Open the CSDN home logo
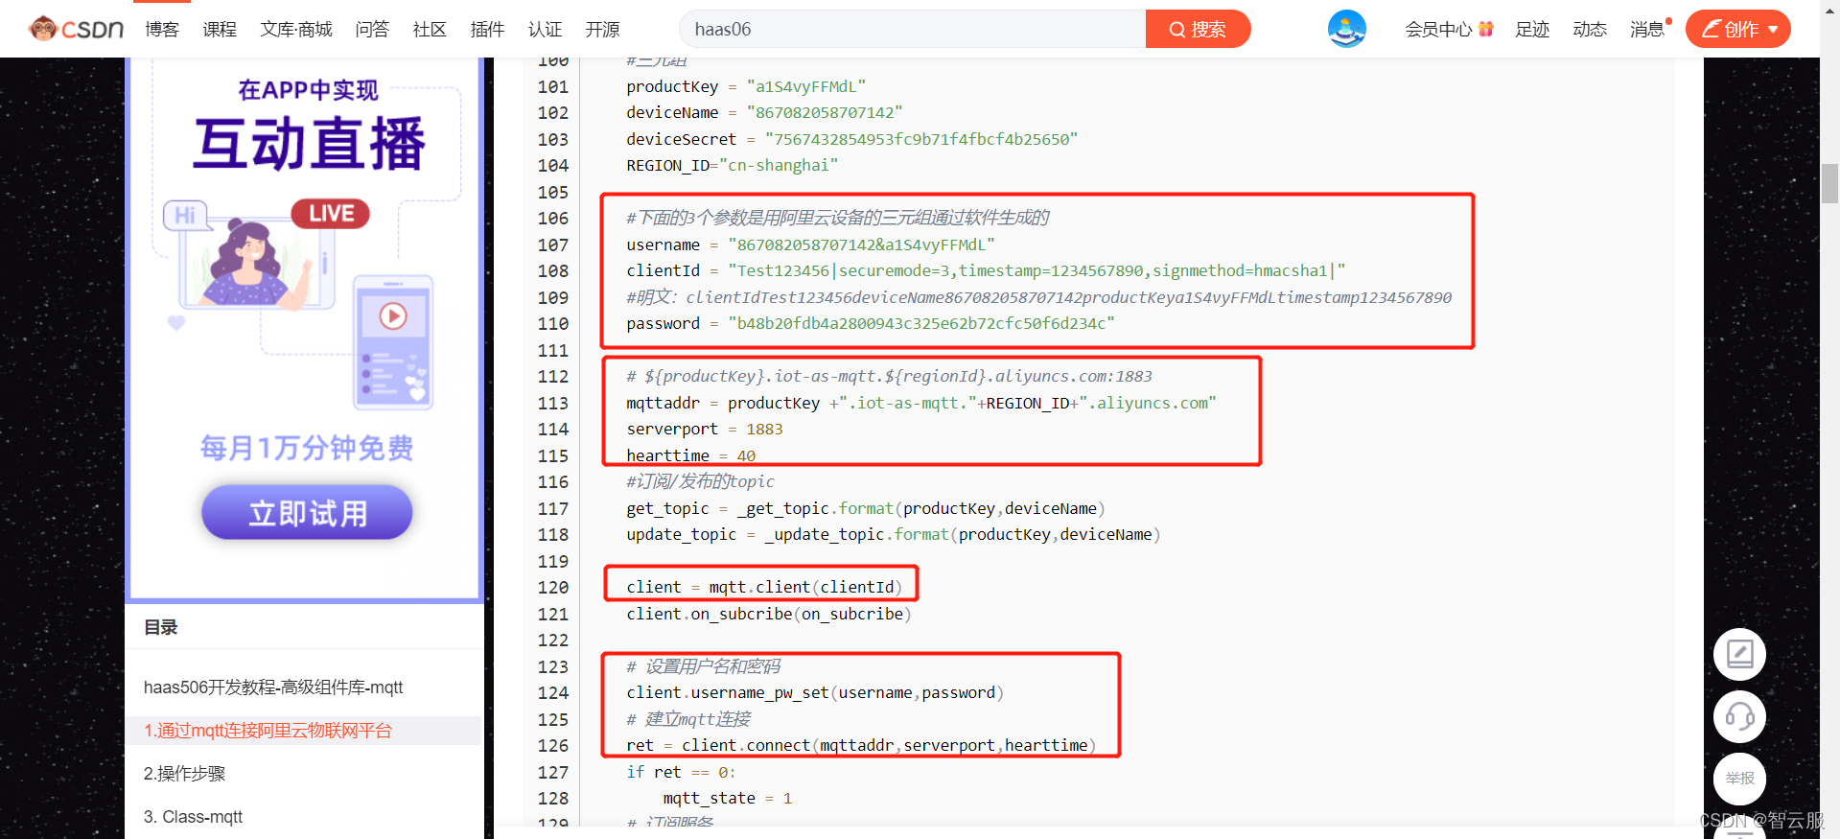Image resolution: width=1840 pixels, height=839 pixels. [x=76, y=29]
